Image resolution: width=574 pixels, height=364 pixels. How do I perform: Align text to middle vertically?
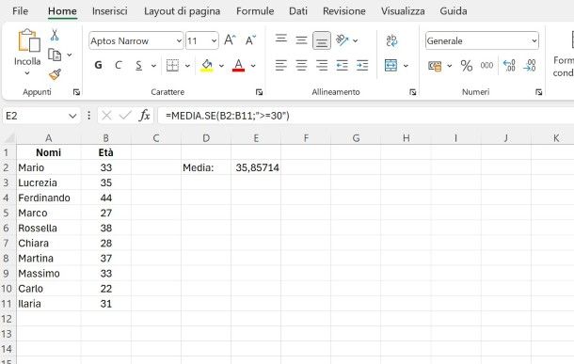(301, 40)
